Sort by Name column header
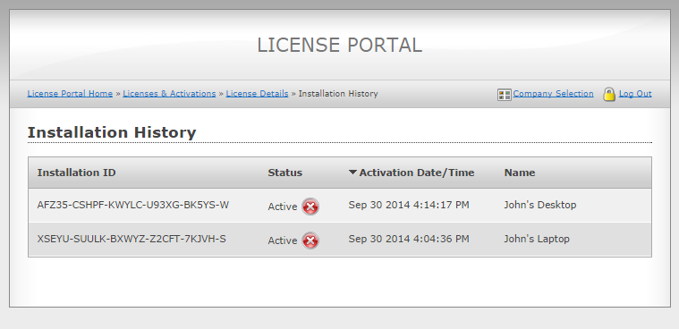This screenshot has height=329, width=679. (519, 173)
